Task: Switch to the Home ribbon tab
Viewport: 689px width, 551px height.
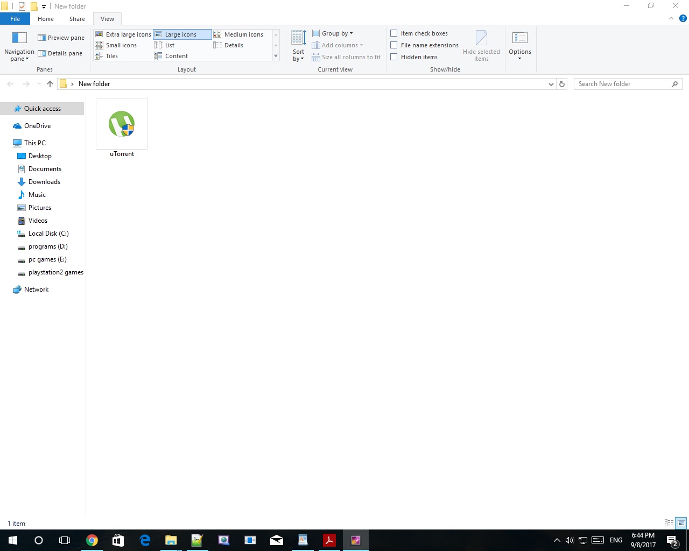Action: click(46, 19)
